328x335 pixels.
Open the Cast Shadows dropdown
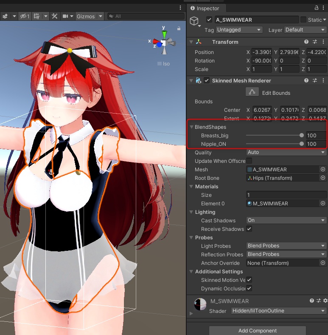click(x=286, y=220)
